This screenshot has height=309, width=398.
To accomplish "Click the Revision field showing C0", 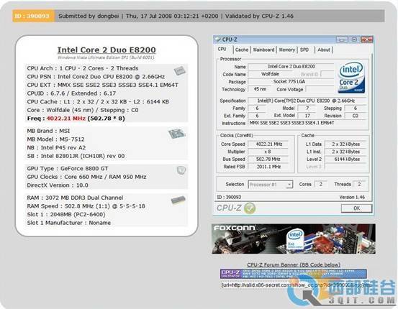I will 355,116.
